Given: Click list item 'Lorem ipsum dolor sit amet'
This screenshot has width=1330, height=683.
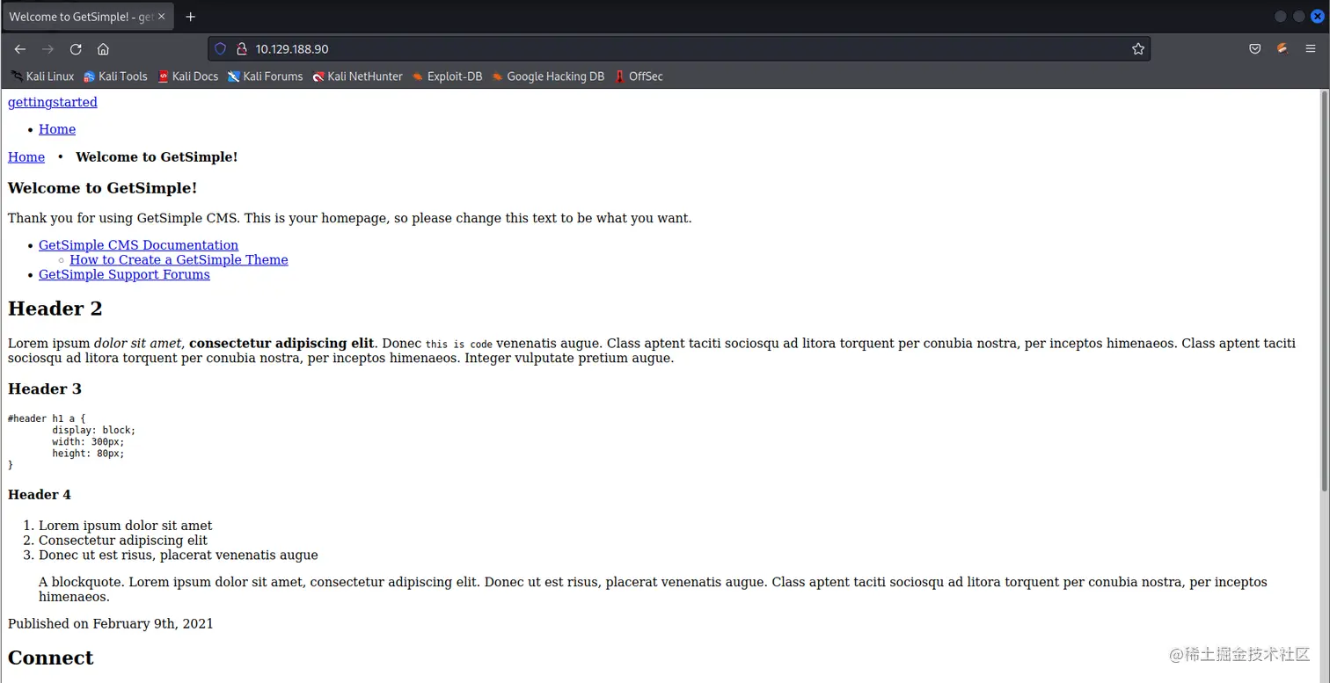Looking at the screenshot, I should coord(126,526).
